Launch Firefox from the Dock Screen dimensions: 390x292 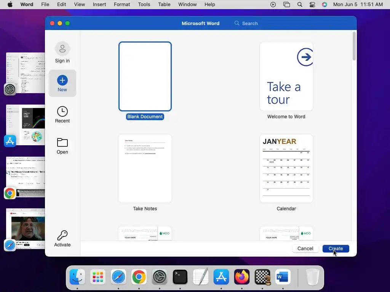[242, 277]
